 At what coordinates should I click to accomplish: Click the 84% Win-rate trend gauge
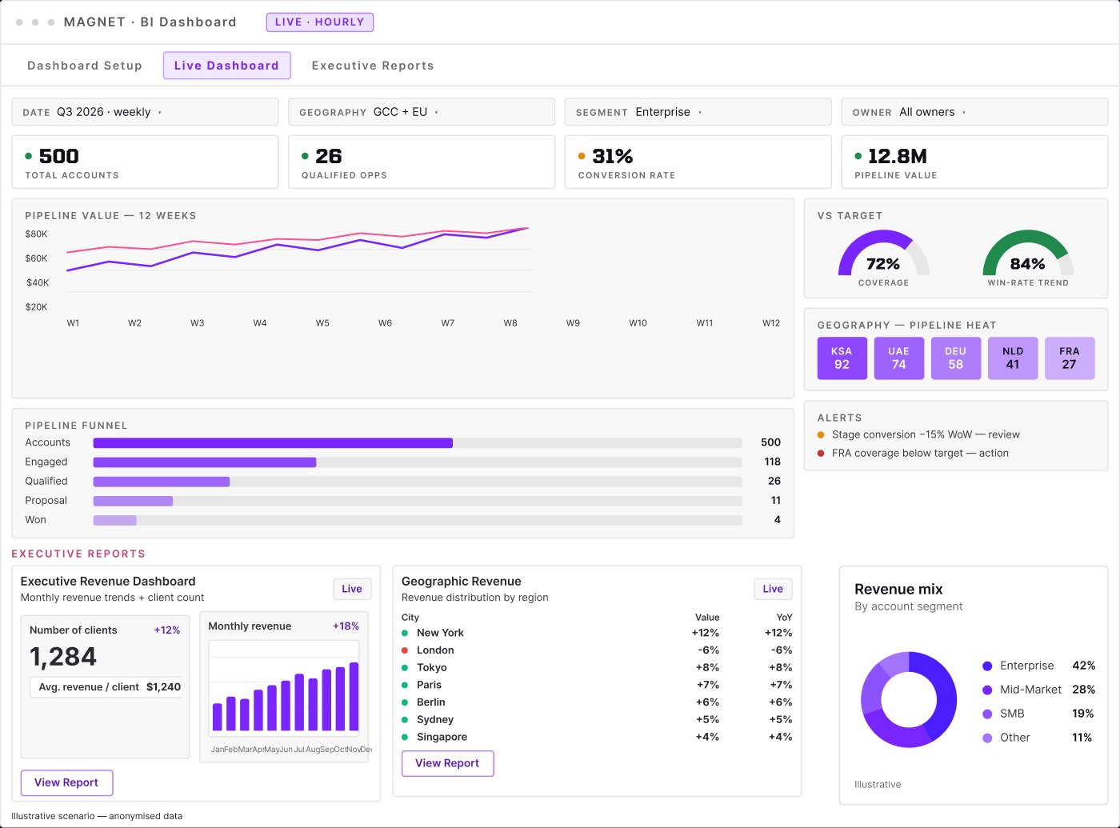coord(1028,258)
